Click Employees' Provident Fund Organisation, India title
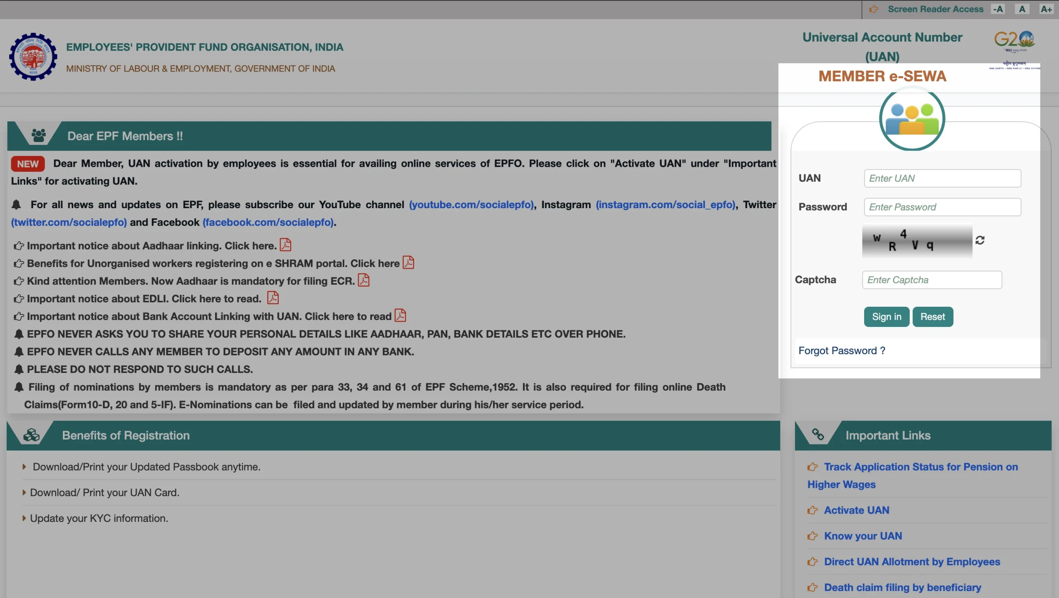Image resolution: width=1059 pixels, height=598 pixels. pos(205,47)
